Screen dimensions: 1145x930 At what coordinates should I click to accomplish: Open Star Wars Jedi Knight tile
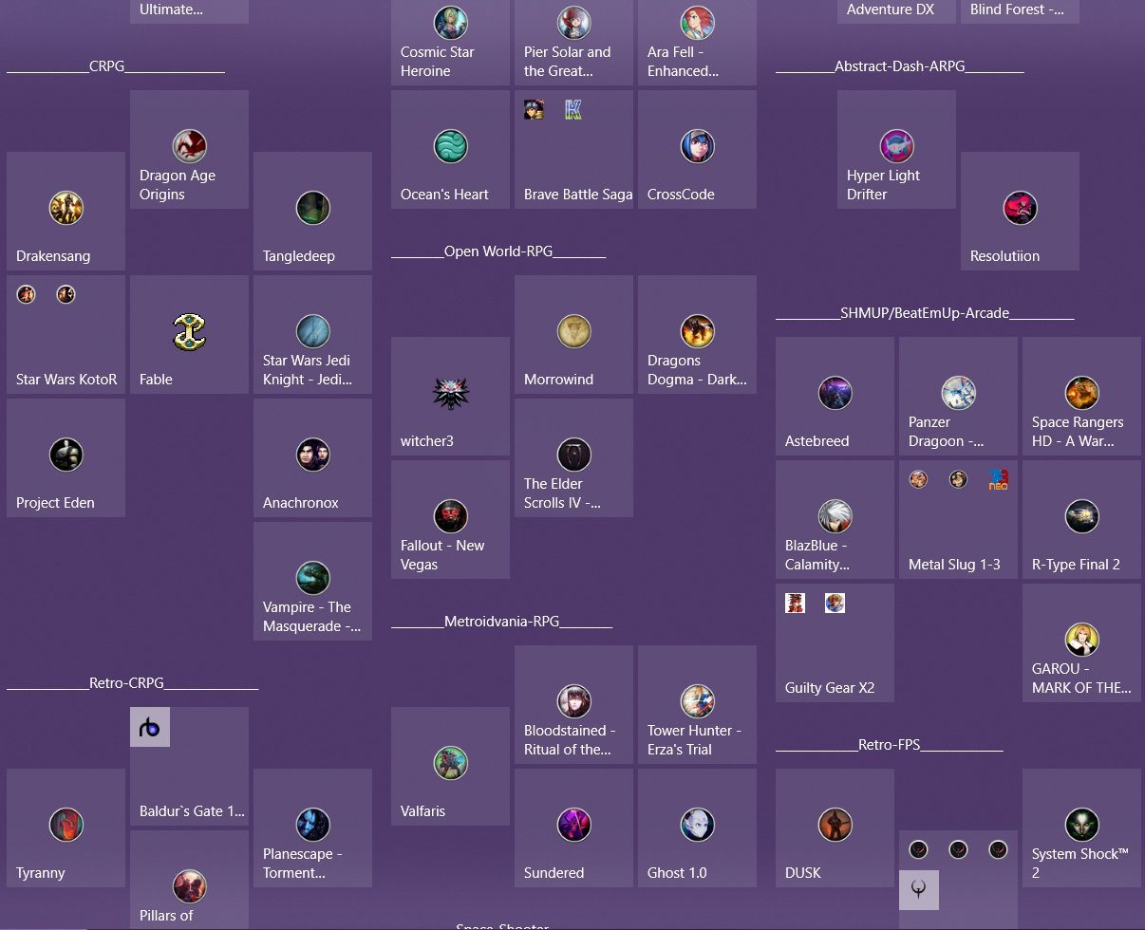(312, 334)
